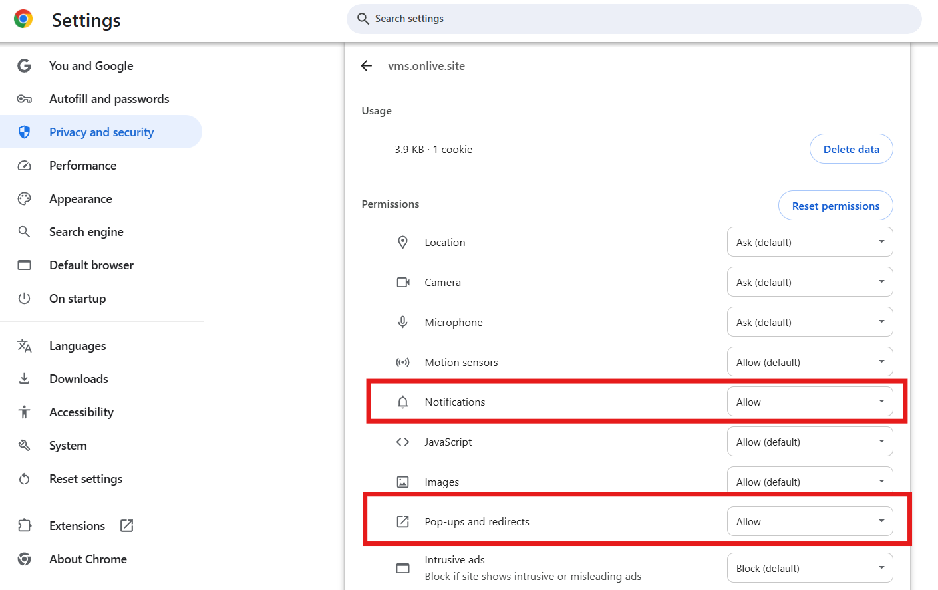Click the Extensions external link icon
This screenshot has width=938, height=590.
coord(126,526)
